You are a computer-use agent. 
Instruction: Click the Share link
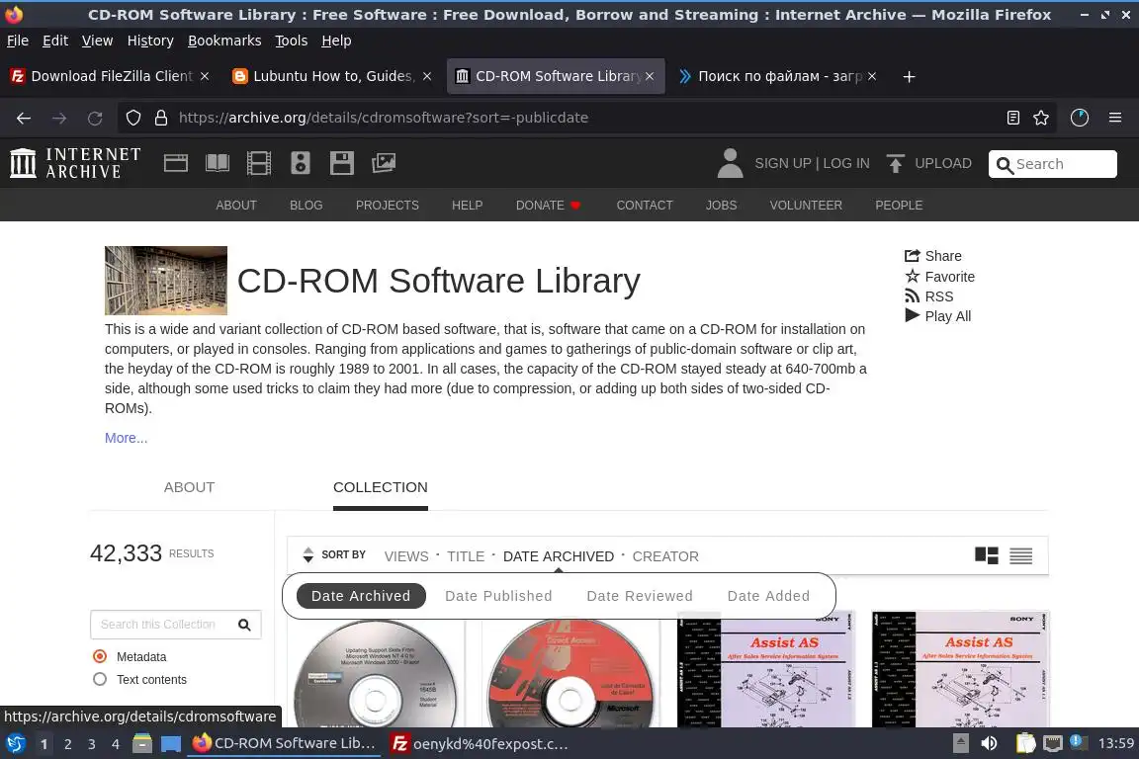coord(932,256)
